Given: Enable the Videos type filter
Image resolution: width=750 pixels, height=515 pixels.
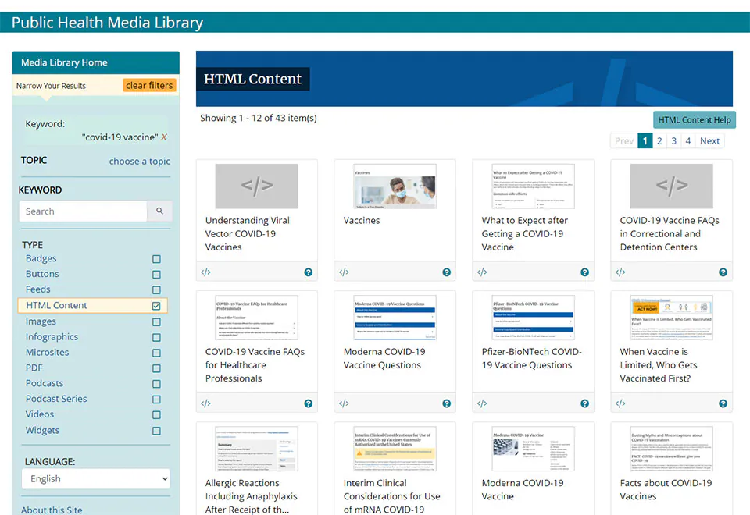Looking at the screenshot, I should click(156, 414).
